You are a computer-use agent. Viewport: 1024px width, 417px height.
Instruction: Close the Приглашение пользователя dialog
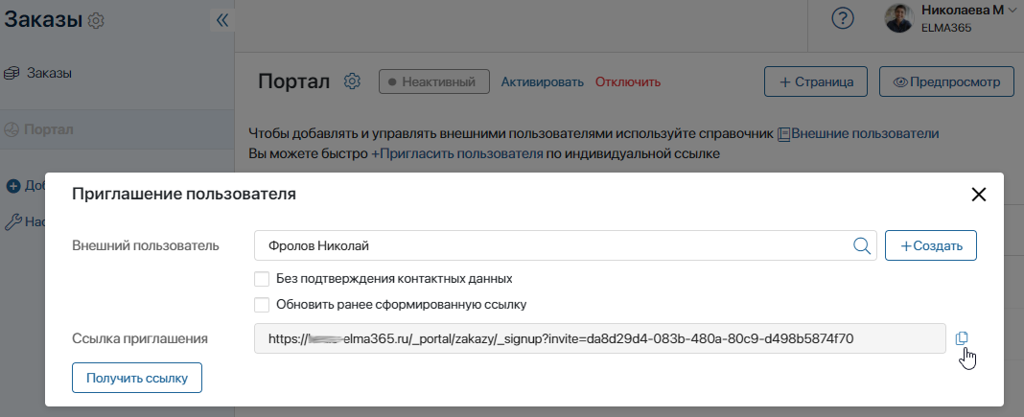(x=978, y=195)
